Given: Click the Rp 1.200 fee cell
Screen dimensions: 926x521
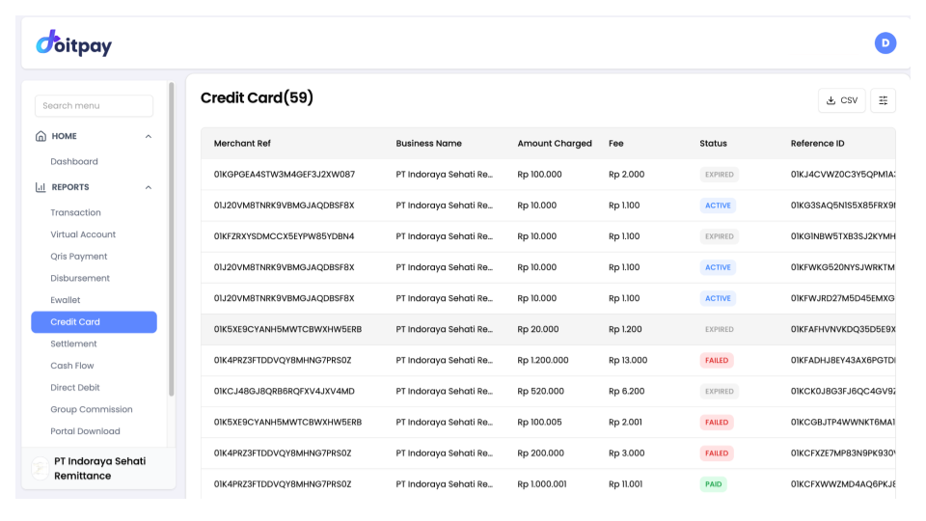Looking at the screenshot, I should pos(625,330).
